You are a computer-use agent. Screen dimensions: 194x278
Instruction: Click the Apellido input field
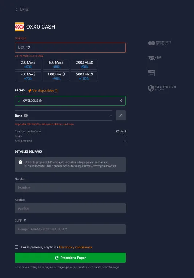tap(70, 209)
